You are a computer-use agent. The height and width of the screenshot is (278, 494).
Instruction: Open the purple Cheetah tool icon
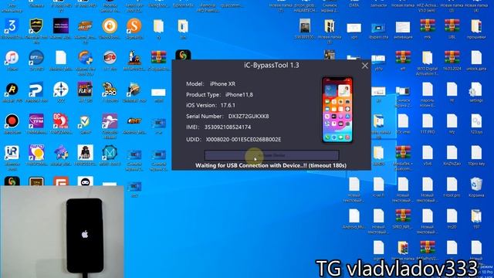tap(110, 121)
